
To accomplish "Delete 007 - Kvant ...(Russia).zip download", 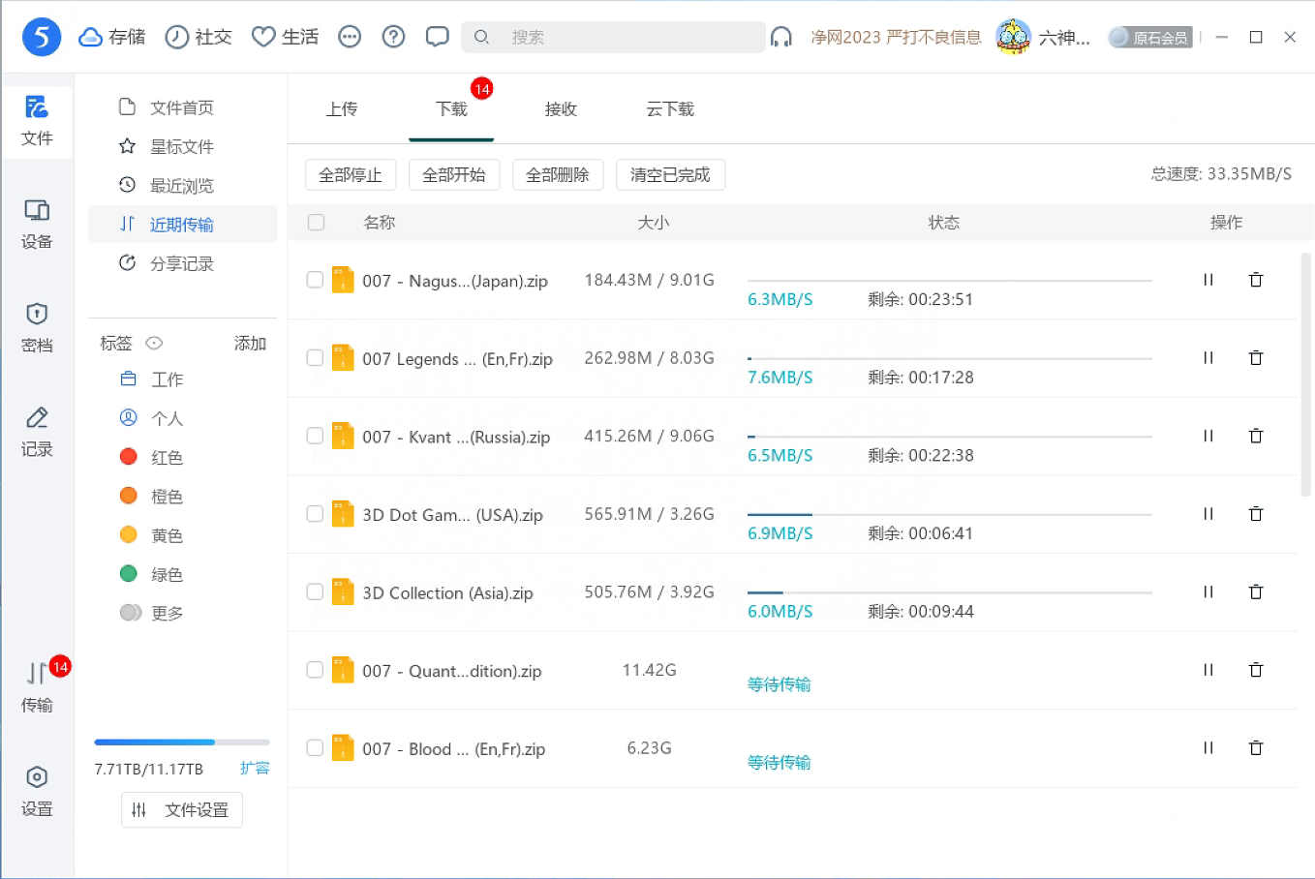I will (x=1256, y=436).
